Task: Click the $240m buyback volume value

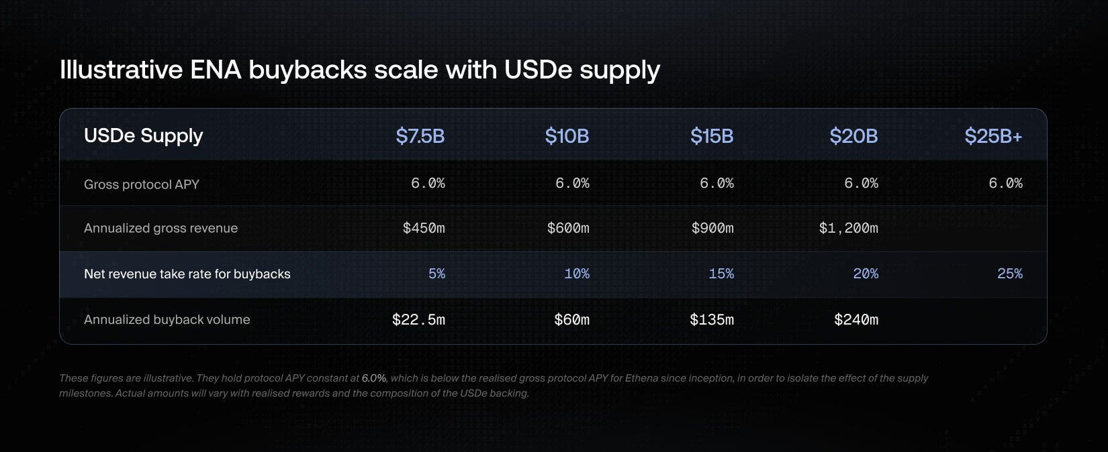Action: (856, 320)
